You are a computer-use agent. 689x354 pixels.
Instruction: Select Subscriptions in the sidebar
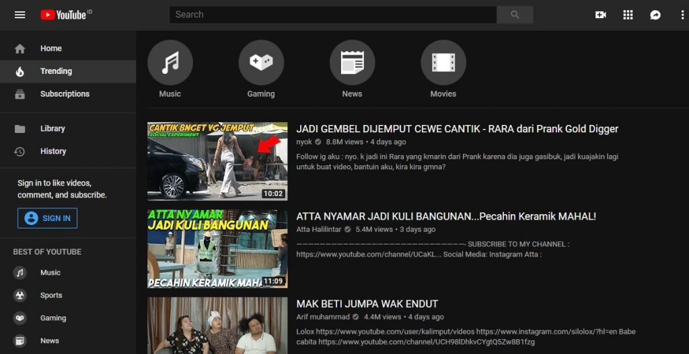[x=68, y=94]
